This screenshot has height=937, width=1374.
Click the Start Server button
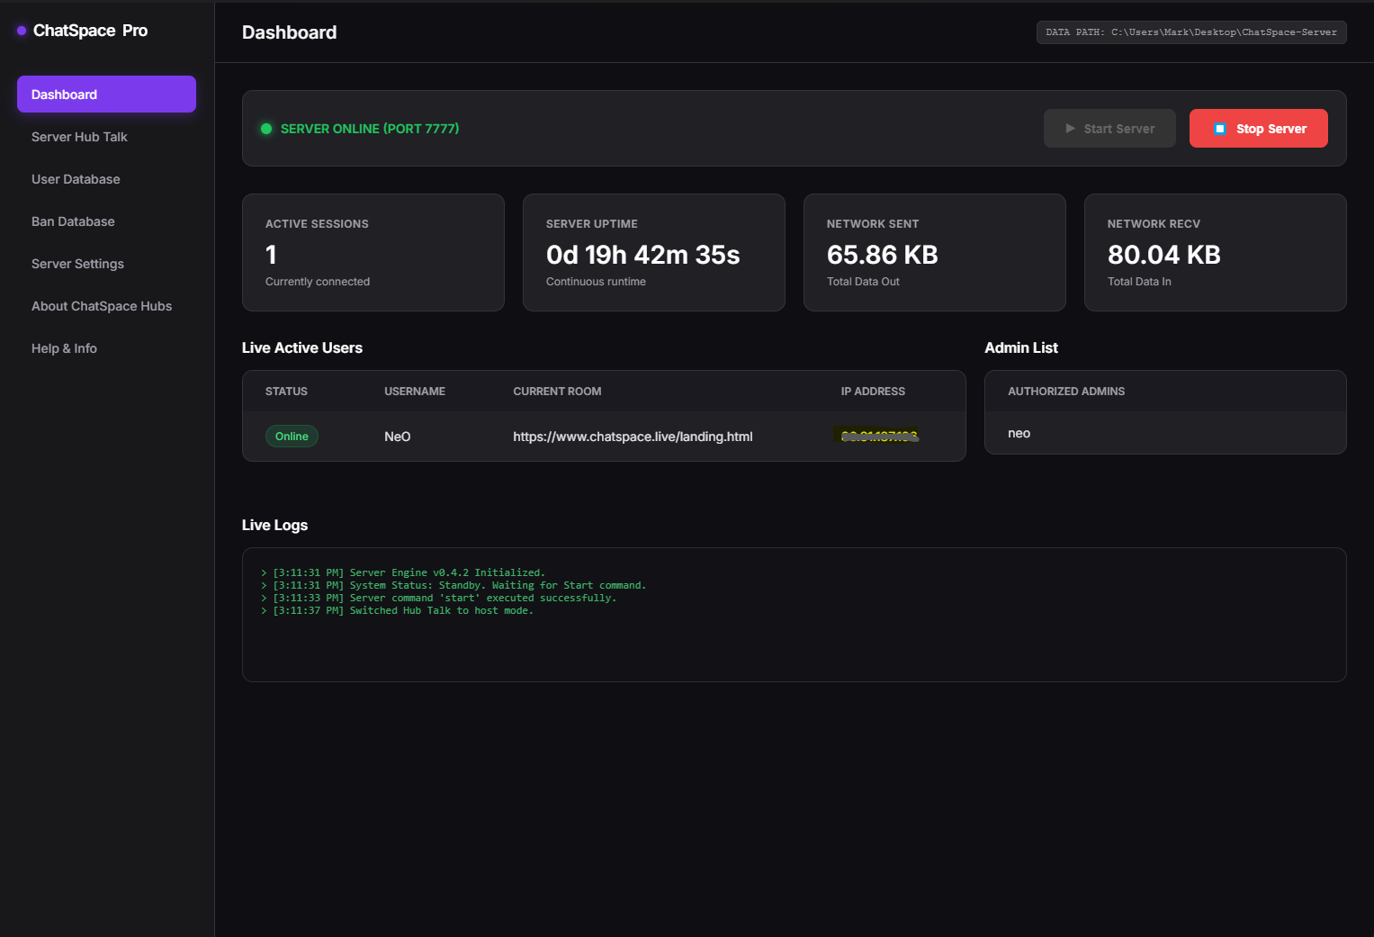point(1109,129)
